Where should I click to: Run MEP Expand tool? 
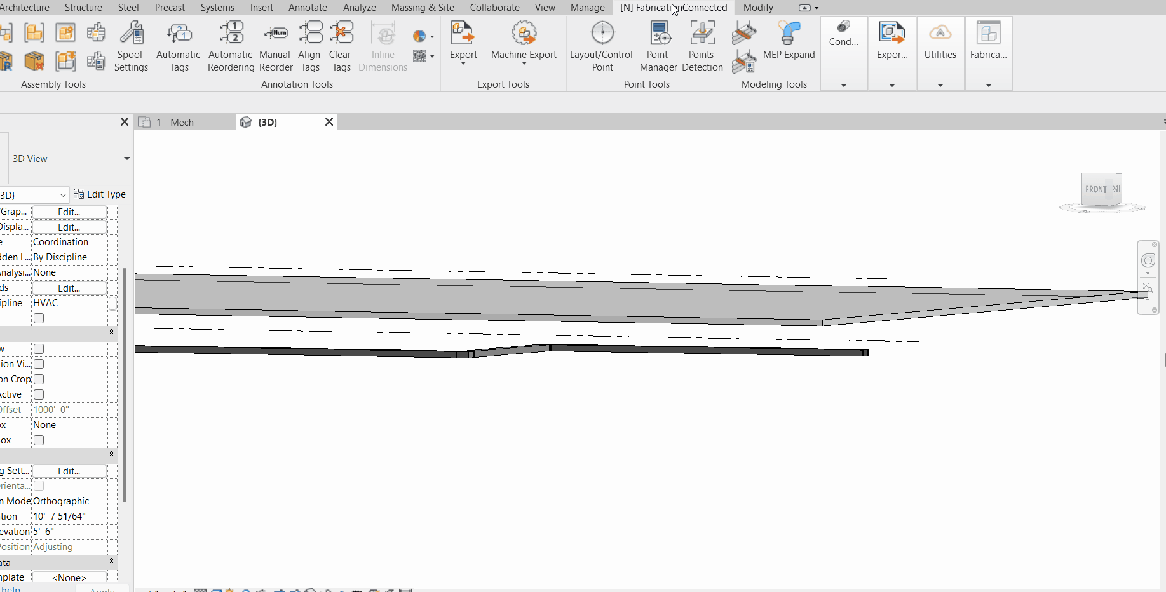pos(789,39)
